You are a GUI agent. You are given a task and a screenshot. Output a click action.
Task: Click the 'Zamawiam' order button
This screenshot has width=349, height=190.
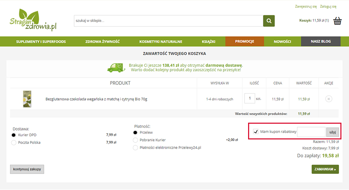pos(325,169)
